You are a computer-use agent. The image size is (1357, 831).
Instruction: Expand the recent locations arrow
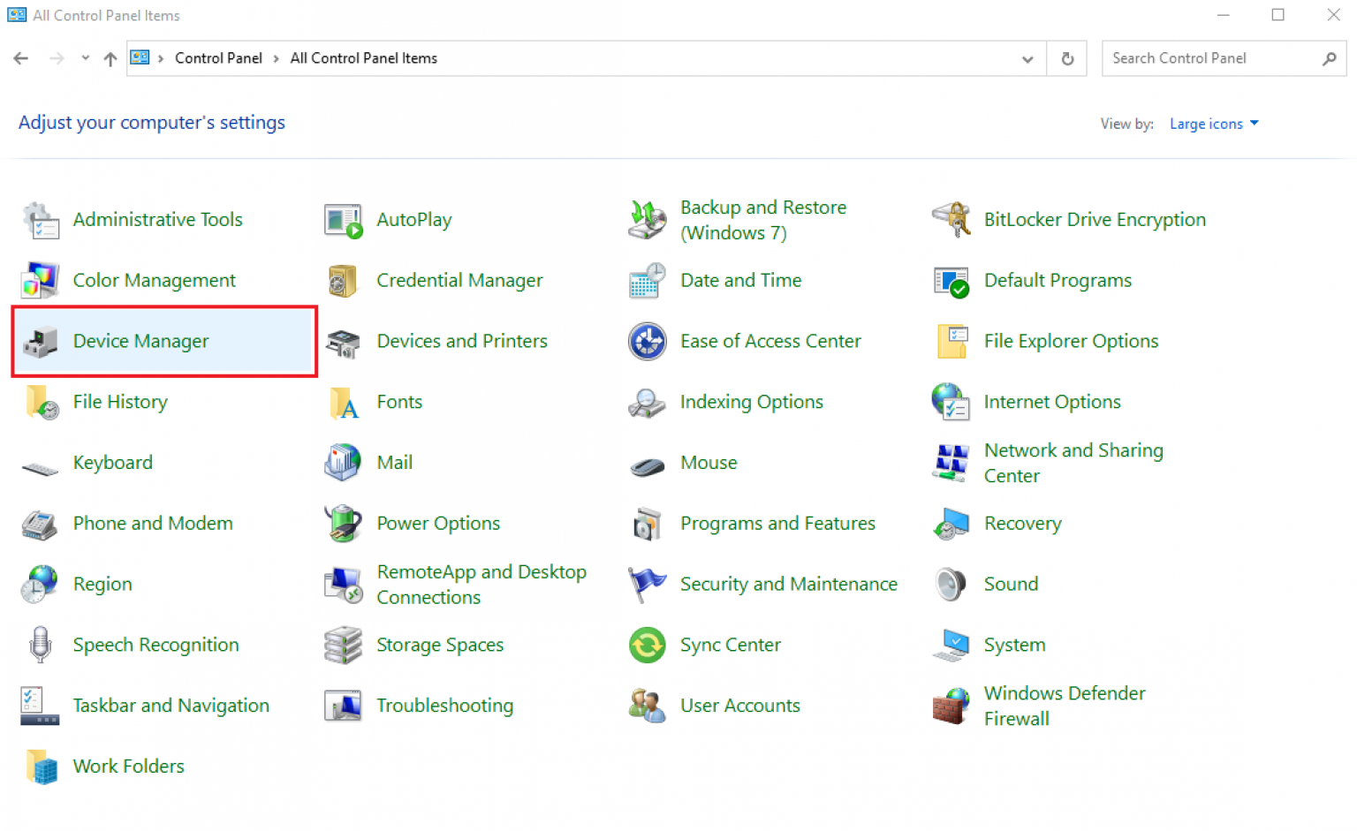click(x=85, y=58)
